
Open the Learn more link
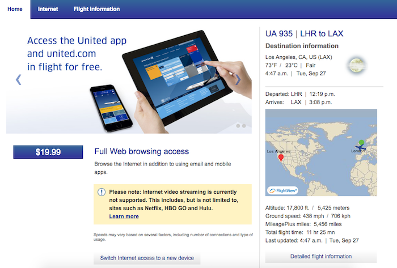tap(124, 216)
